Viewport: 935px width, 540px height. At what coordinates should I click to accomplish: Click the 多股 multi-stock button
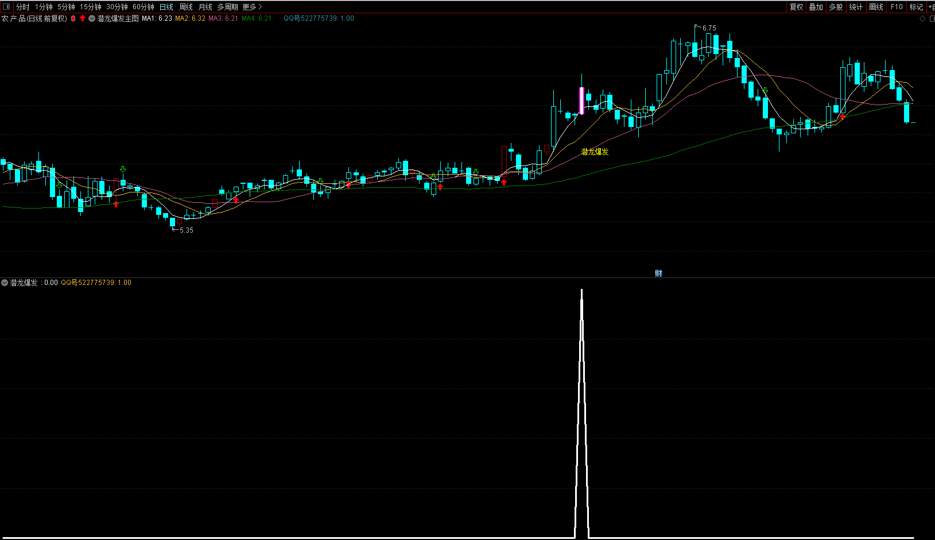coord(836,7)
